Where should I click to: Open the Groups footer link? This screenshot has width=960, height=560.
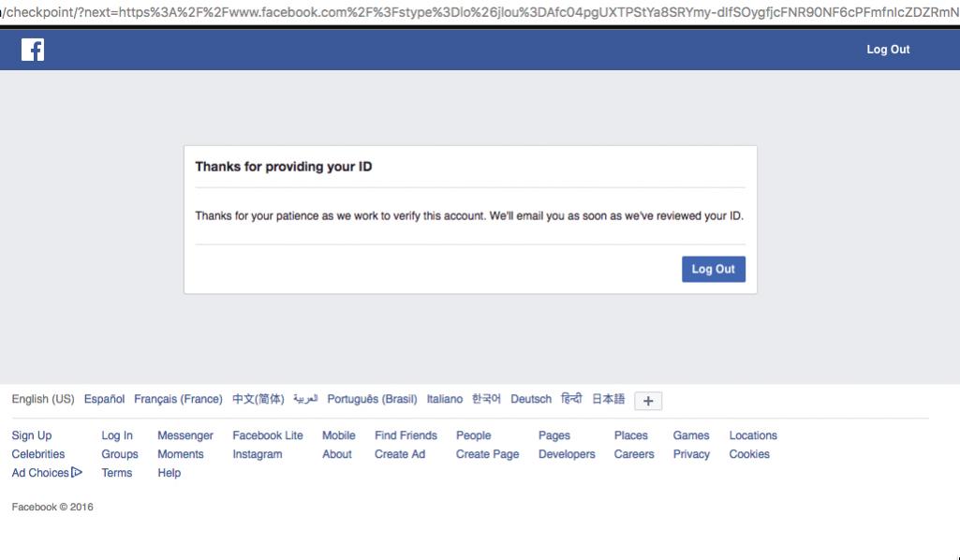119,454
